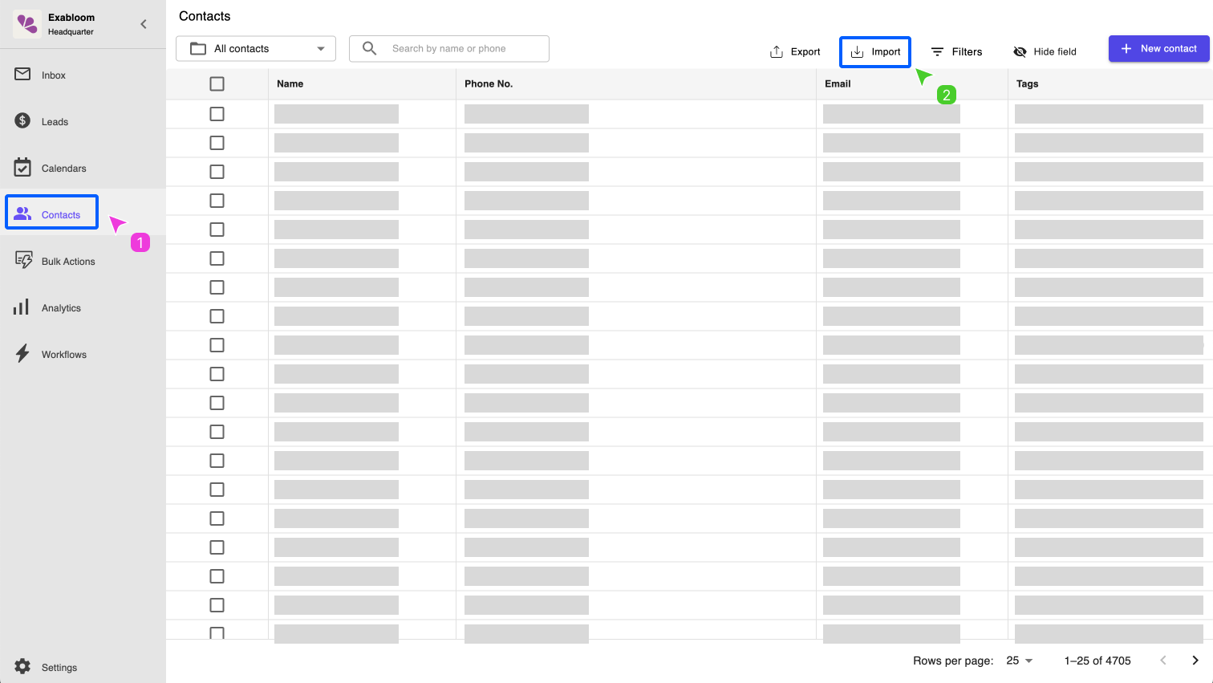Go to Bulk Actions
Viewport: 1213px width, 683px height.
[68, 261]
